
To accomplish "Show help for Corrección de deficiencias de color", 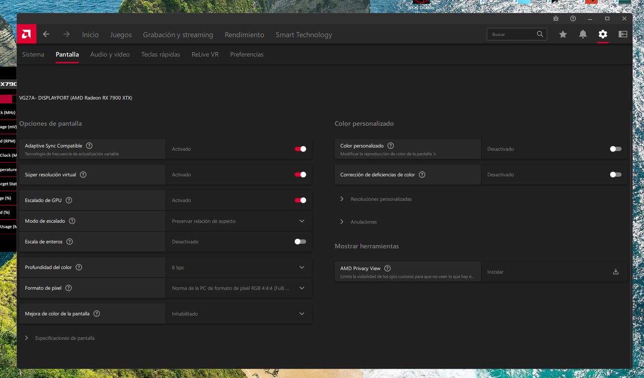I will (422, 174).
